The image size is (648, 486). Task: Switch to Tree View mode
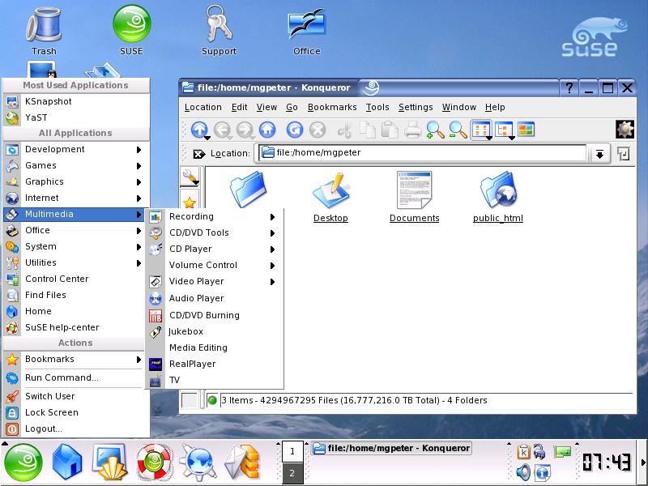[x=504, y=130]
